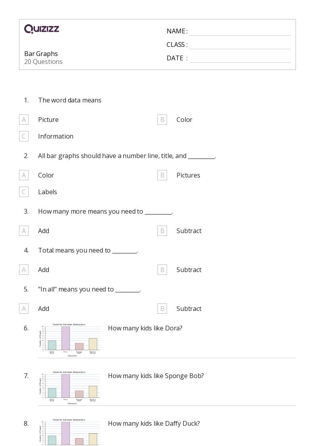315x446 pixels.
Task: Tick box A Add for question 5
Action: pos(24,309)
